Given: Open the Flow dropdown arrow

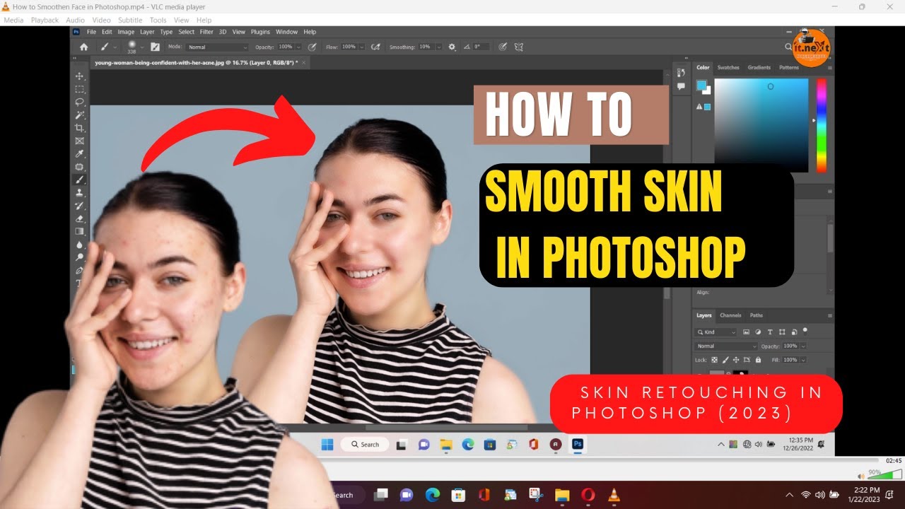Looking at the screenshot, I should [361, 47].
